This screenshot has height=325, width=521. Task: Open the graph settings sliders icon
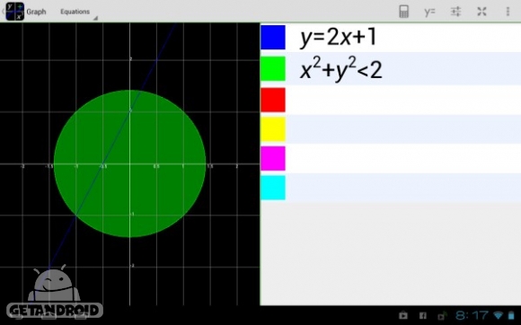(x=455, y=12)
